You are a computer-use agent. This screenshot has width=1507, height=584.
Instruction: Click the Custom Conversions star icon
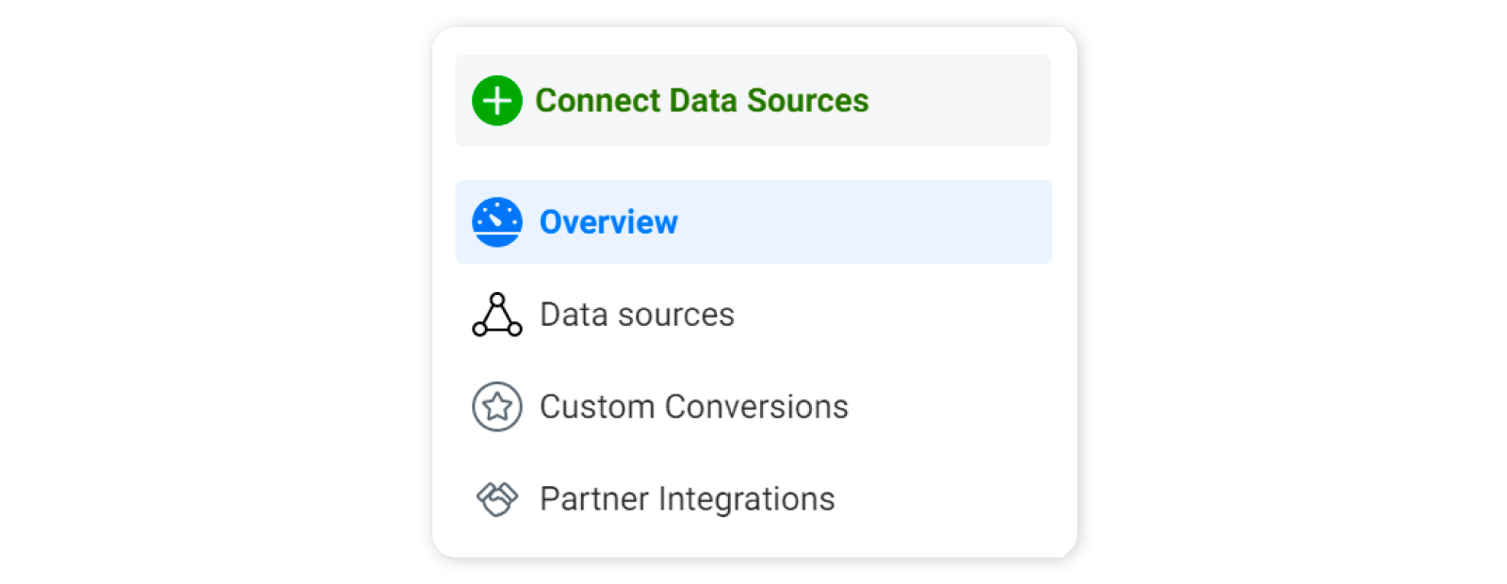tap(496, 407)
